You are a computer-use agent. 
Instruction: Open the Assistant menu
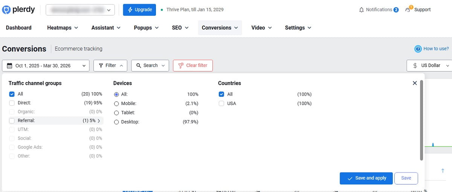click(x=106, y=28)
